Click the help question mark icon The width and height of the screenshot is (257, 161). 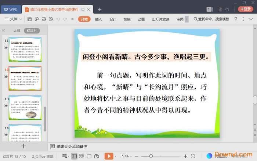(236, 19)
